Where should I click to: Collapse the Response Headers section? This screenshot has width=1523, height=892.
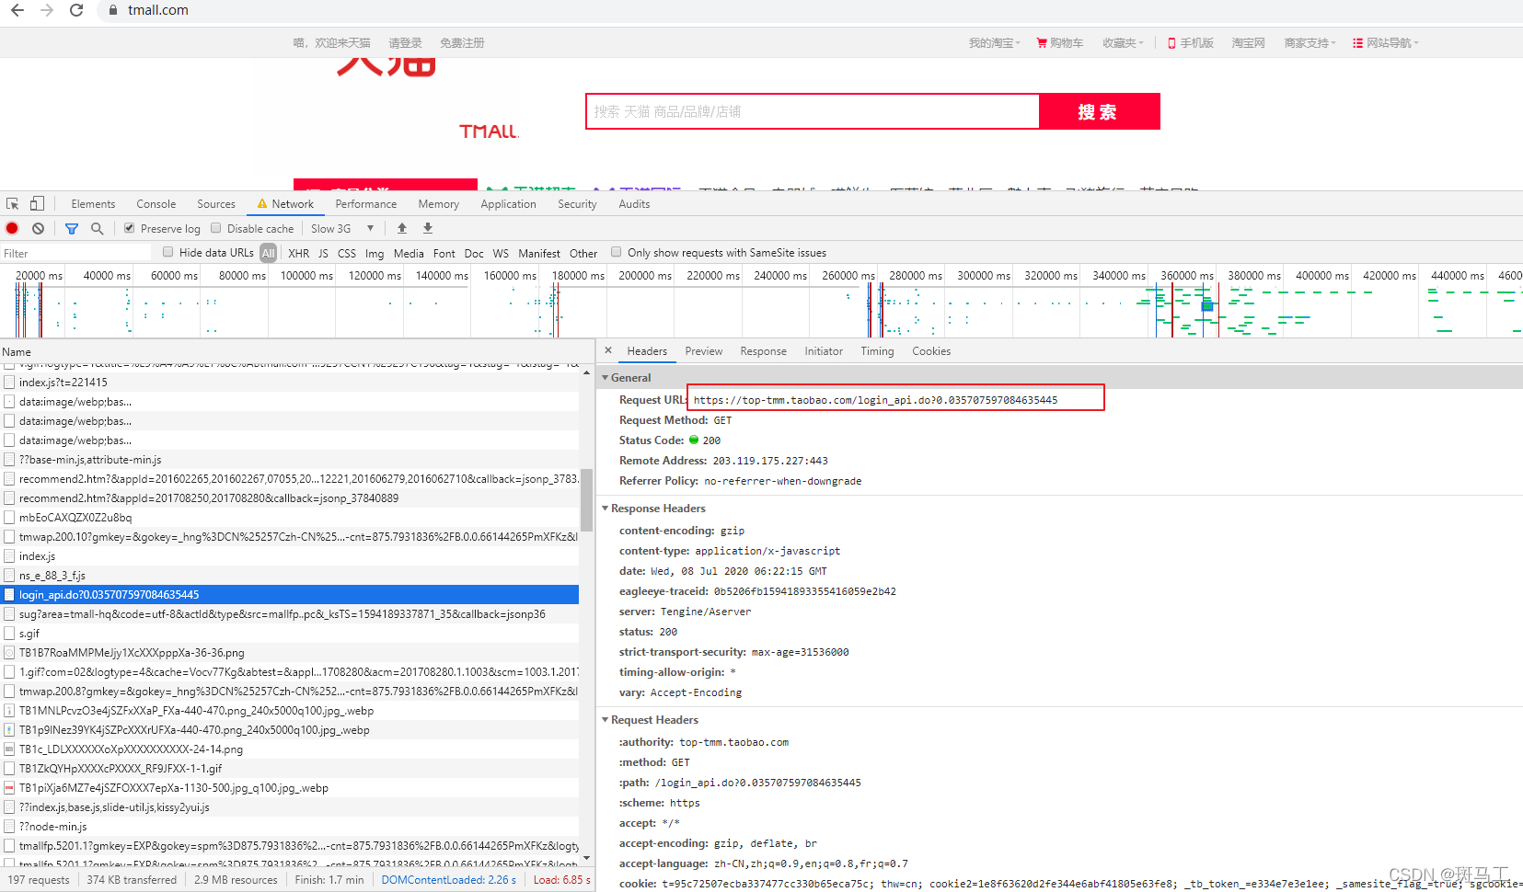pyautogui.click(x=606, y=509)
